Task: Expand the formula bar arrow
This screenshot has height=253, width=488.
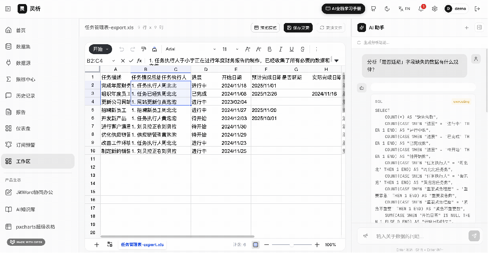Action: (337, 60)
